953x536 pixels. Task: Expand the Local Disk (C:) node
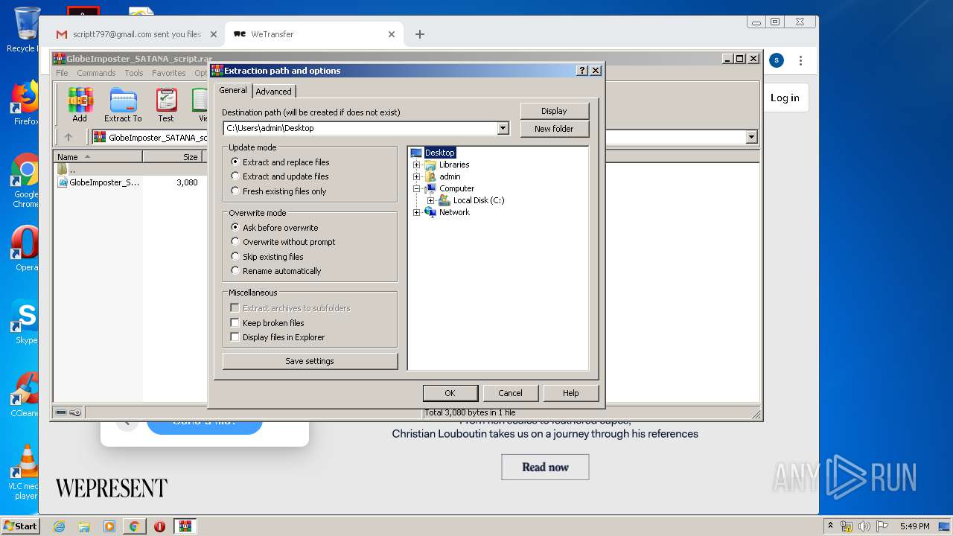coord(430,200)
